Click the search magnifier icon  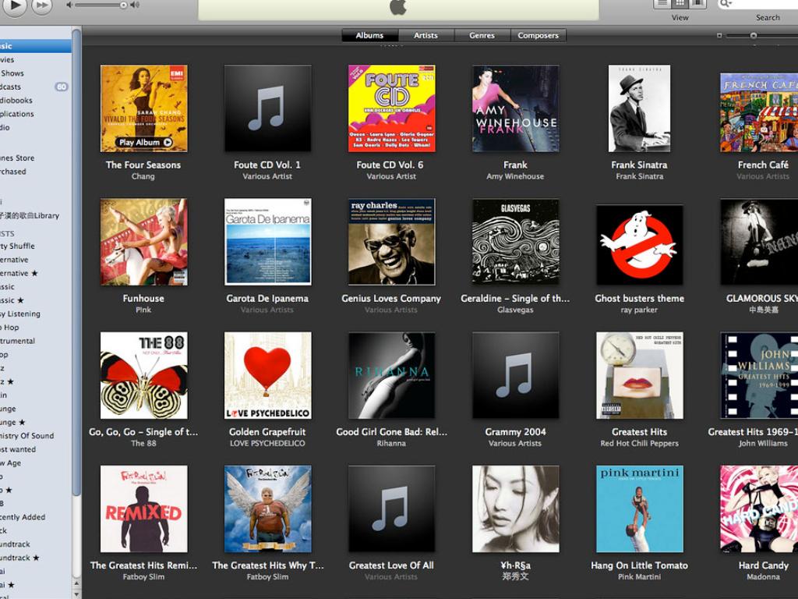pyautogui.click(x=725, y=4)
